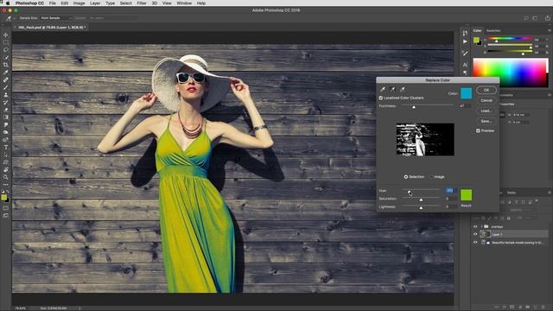Click the Eyedropper in Replace Color dialog
Screen dimensions: 553x311
[x=383, y=89]
